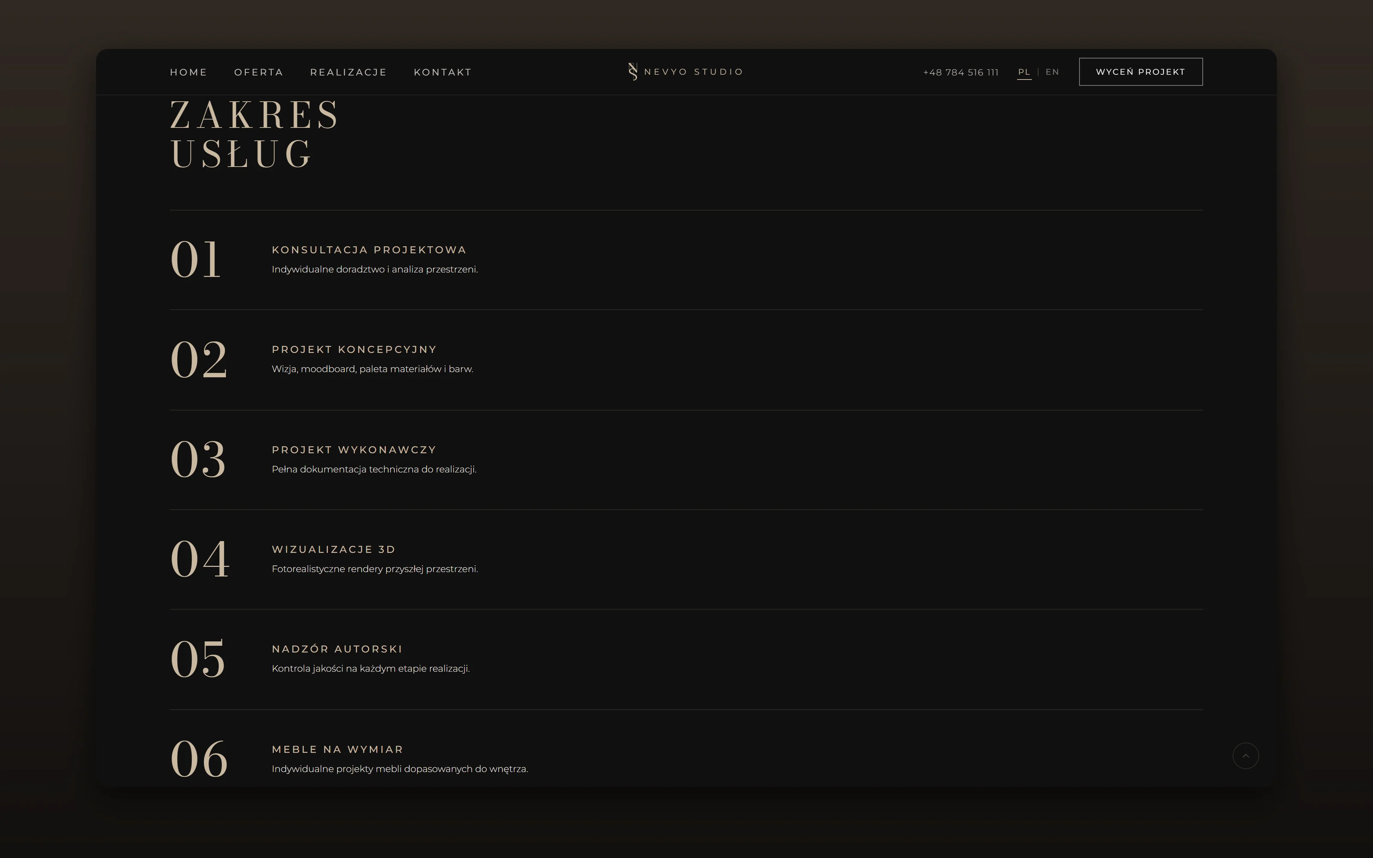Open the REALIZACJE menu item
This screenshot has width=1373, height=858.
[348, 72]
